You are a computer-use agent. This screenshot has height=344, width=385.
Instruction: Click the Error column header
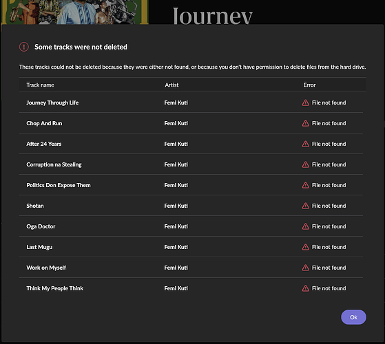(x=309, y=85)
